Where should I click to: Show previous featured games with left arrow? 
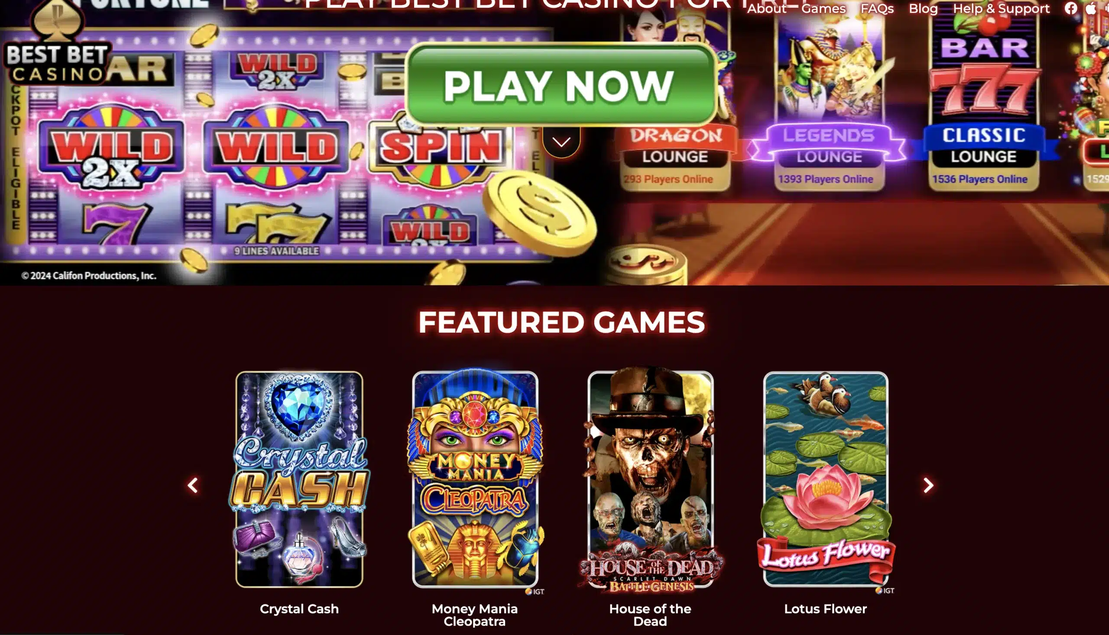tap(193, 485)
